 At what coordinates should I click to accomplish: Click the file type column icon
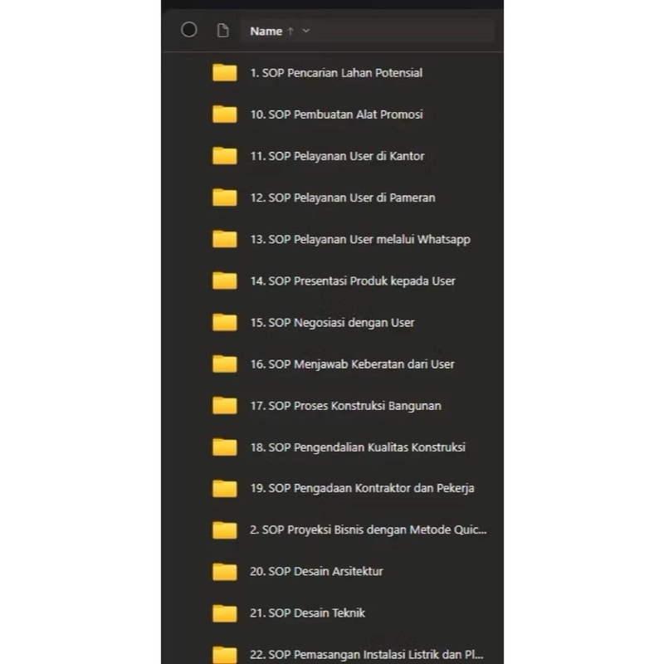222,31
